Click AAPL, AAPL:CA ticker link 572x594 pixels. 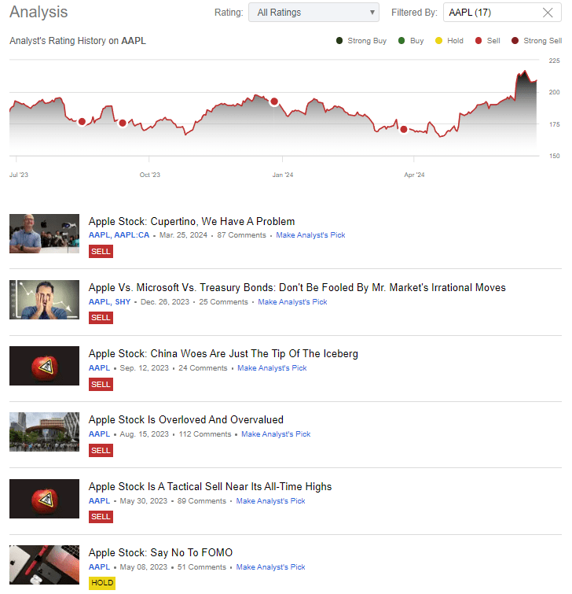tap(119, 235)
